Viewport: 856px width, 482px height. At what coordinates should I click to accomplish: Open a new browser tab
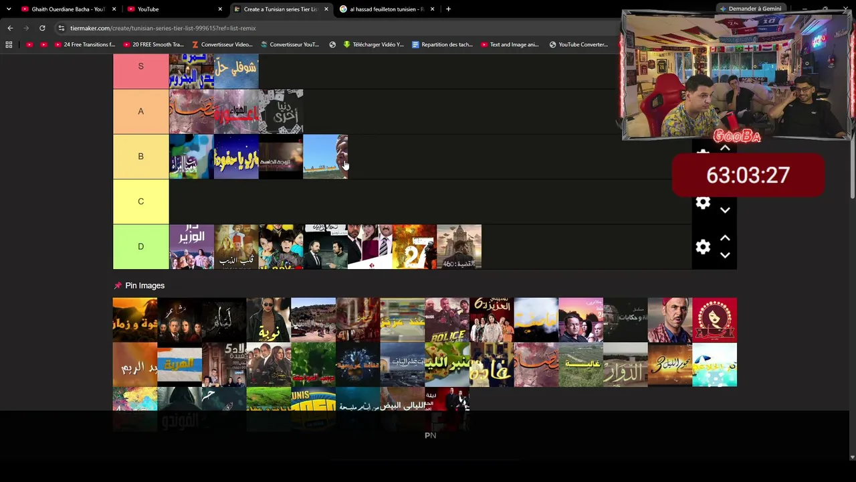(x=448, y=9)
